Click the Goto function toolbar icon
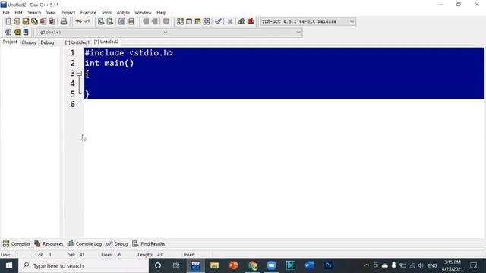This screenshot has height=273, width=486. (x=121, y=21)
